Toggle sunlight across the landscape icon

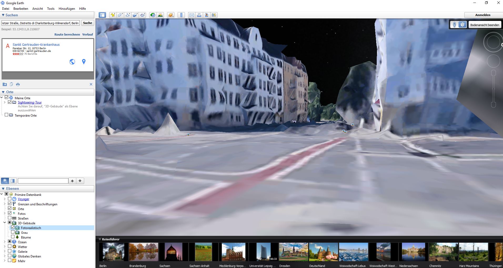point(160,15)
